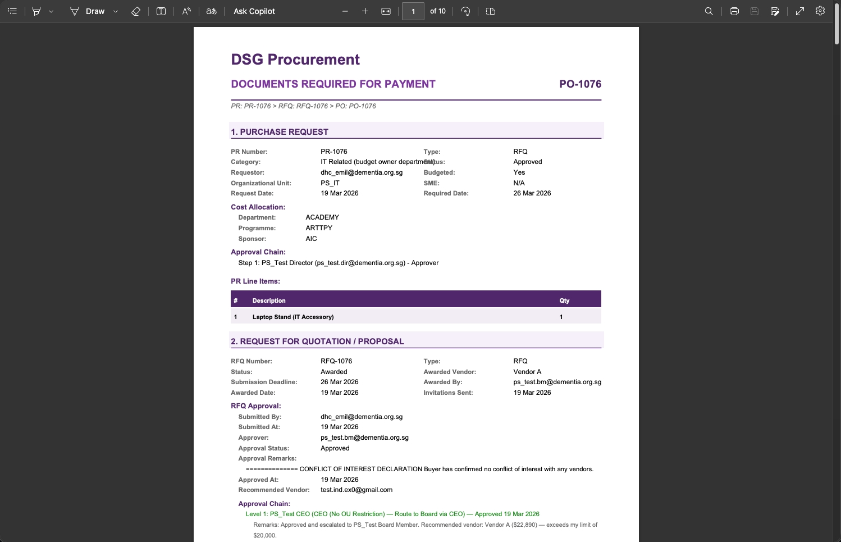Click the breadcrumb 'PR: PR-1076 > RFQ: RFQ-1076 > PO: PO-1076'

coord(303,106)
